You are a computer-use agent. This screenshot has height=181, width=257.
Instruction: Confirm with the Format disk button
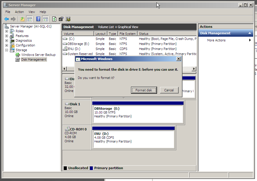pyautogui.click(x=144, y=90)
